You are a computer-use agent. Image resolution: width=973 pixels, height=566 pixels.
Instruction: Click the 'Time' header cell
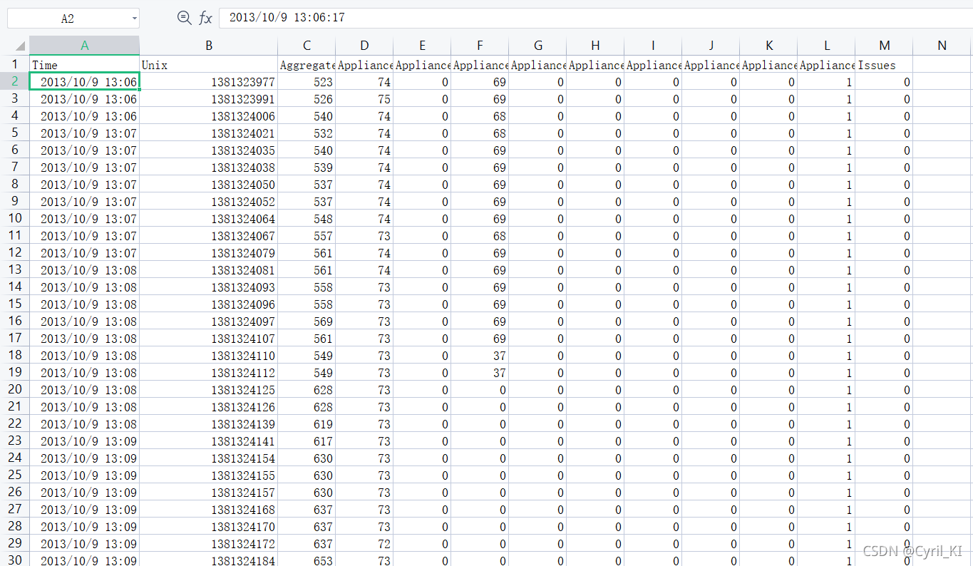tap(84, 65)
